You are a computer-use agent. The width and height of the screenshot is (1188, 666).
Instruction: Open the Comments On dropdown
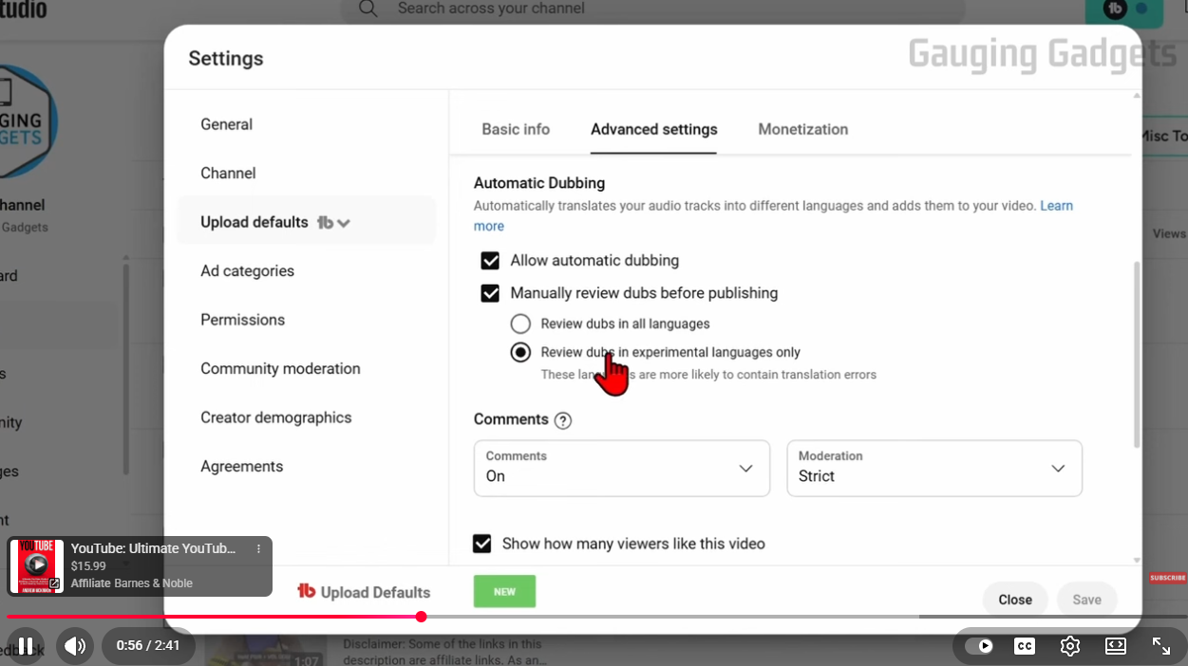tap(621, 468)
